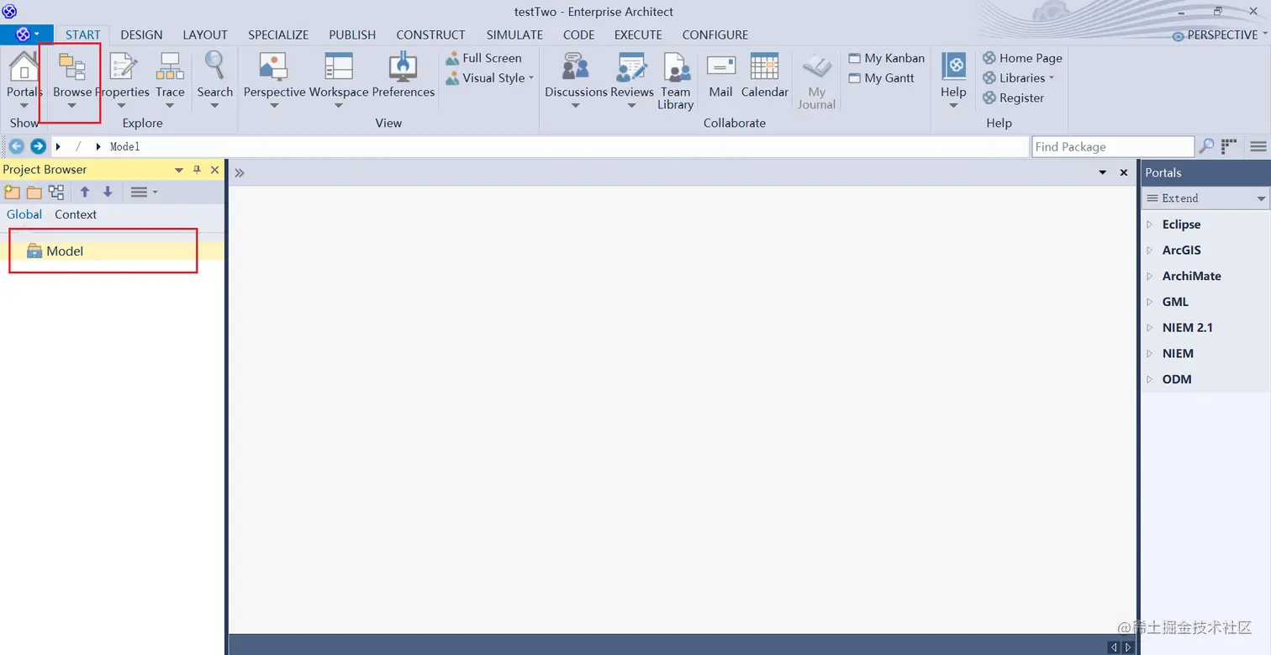This screenshot has width=1271, height=655.
Task: Open the CONSTRUCT ribbon tab
Action: 430,35
